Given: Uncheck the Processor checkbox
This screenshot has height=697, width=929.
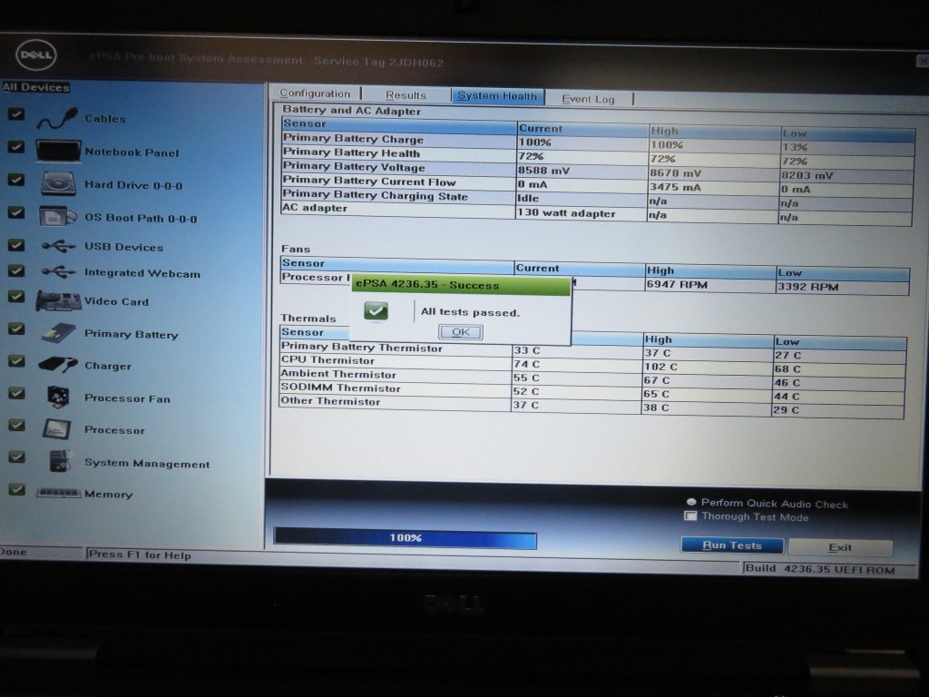Looking at the screenshot, I should pos(16,425).
